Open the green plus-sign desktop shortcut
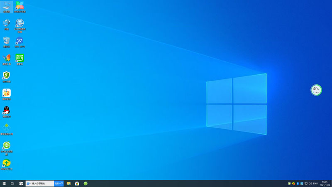 tap(7, 163)
